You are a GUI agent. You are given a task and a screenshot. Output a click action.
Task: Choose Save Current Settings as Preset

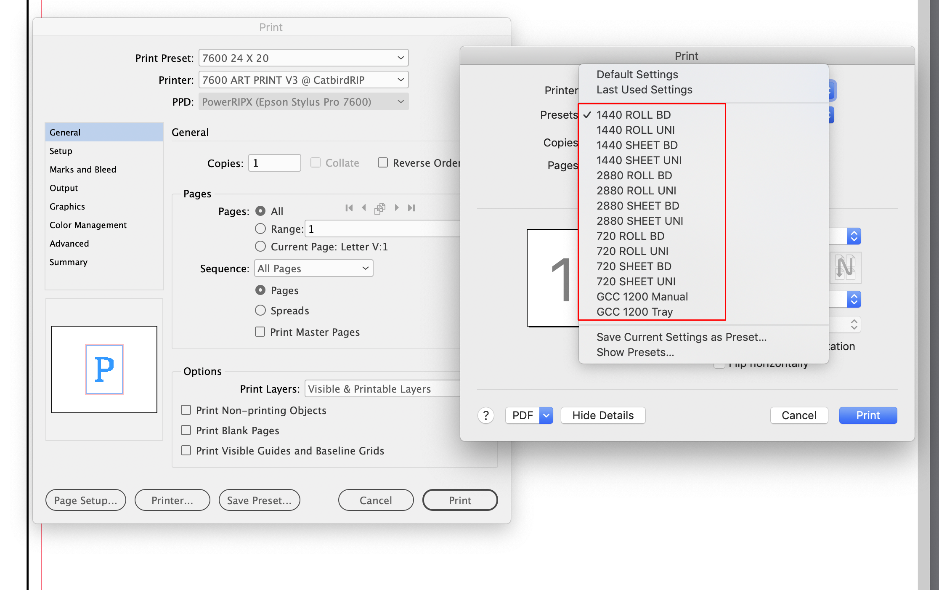681,337
